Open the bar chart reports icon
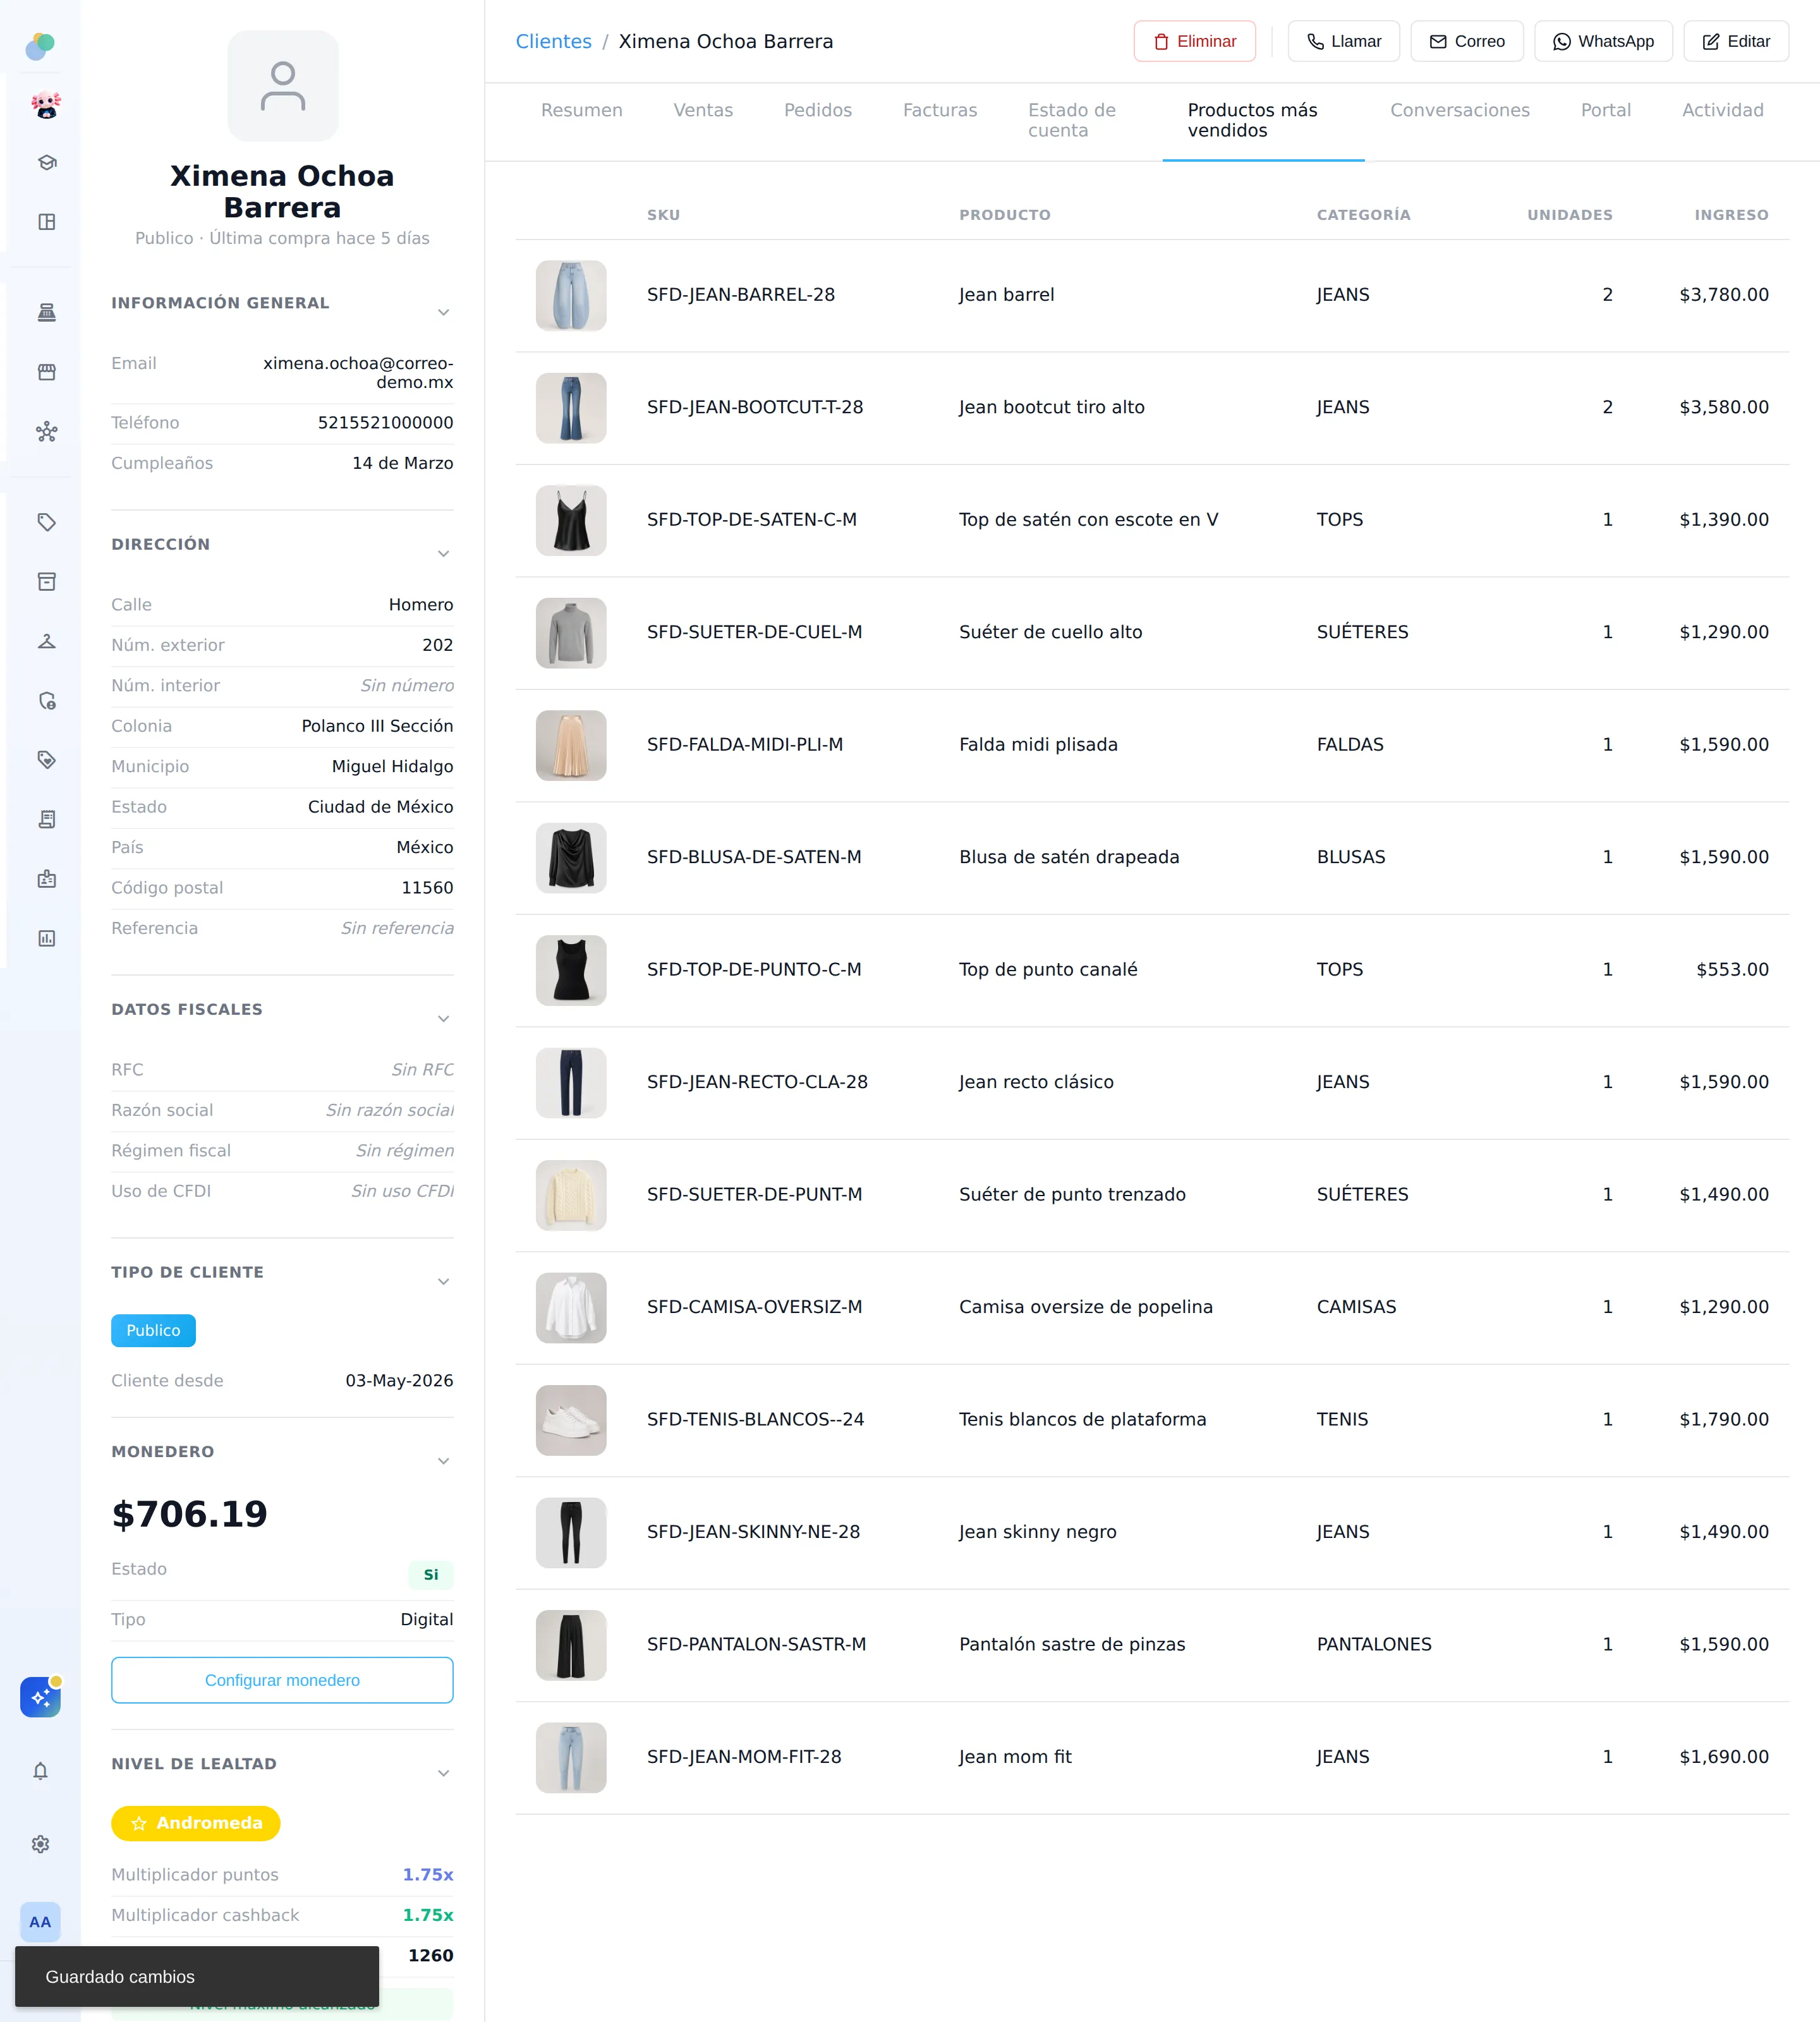 46,938
